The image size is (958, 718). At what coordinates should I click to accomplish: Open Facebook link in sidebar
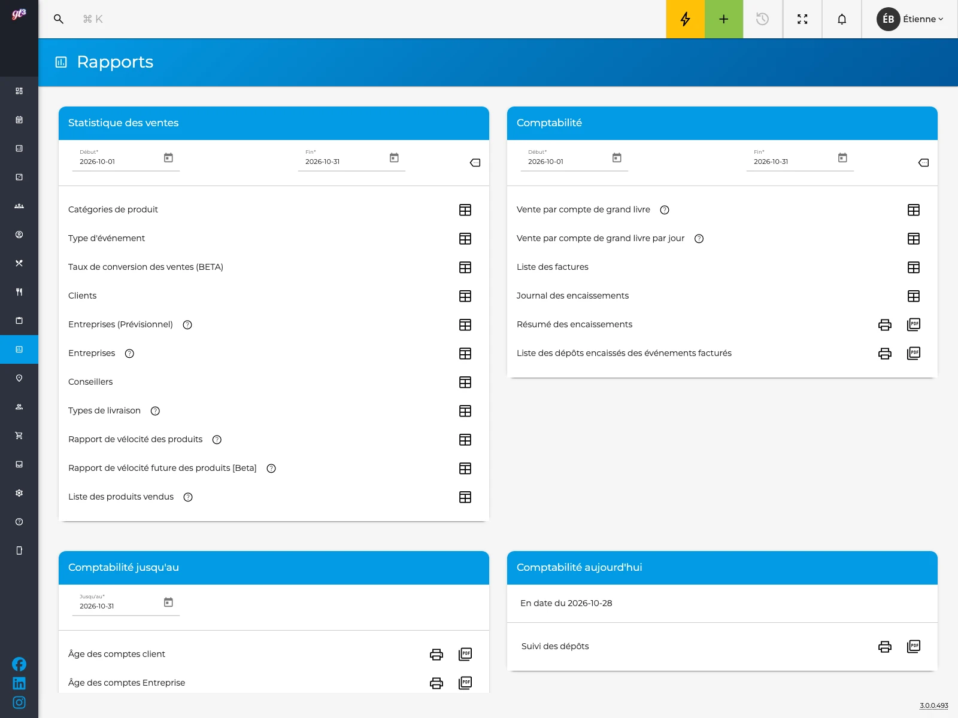tap(19, 664)
